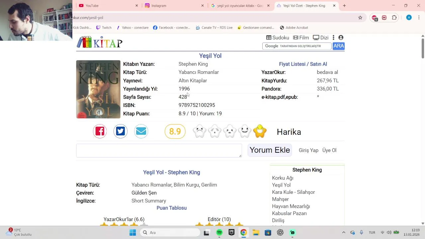
Task: Click the bedava al link
Action: click(x=327, y=72)
